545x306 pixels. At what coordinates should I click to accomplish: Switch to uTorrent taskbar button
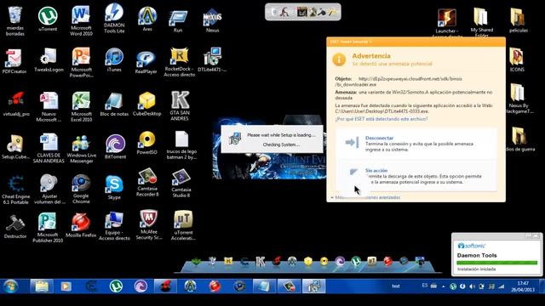116,286
